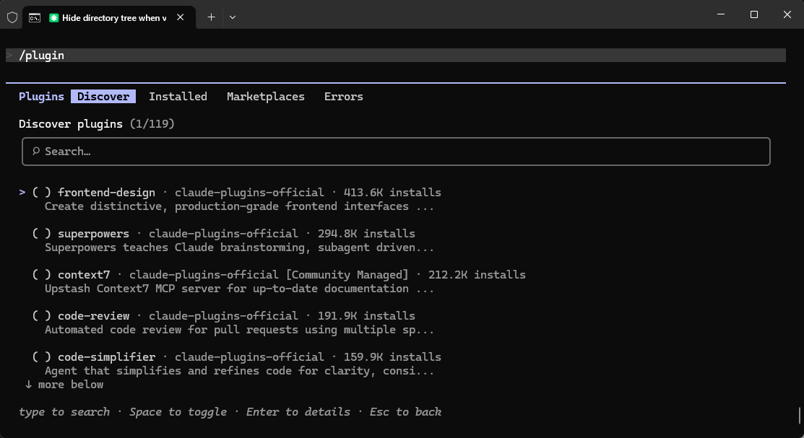Click the 'more below' indicator
Image resolution: width=804 pixels, height=438 pixels.
64,385
